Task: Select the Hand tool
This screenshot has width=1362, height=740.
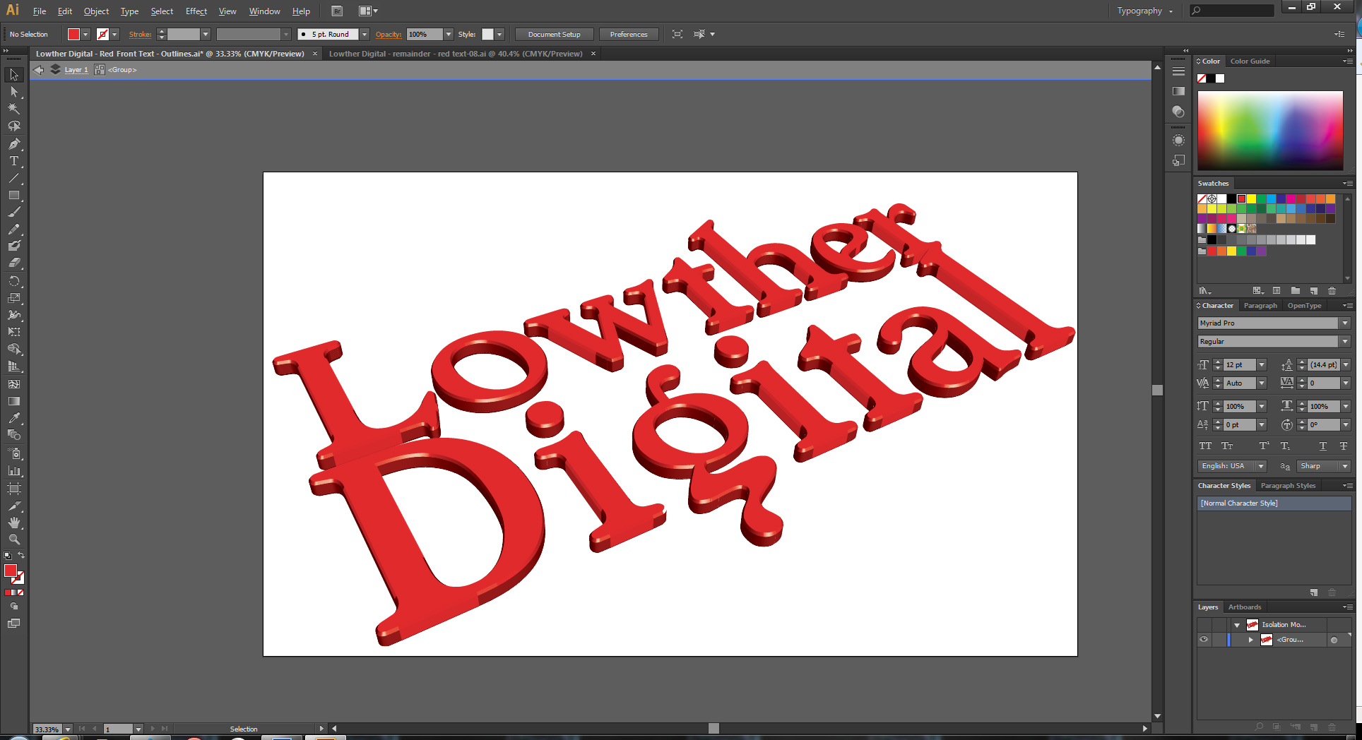Action: 14,523
